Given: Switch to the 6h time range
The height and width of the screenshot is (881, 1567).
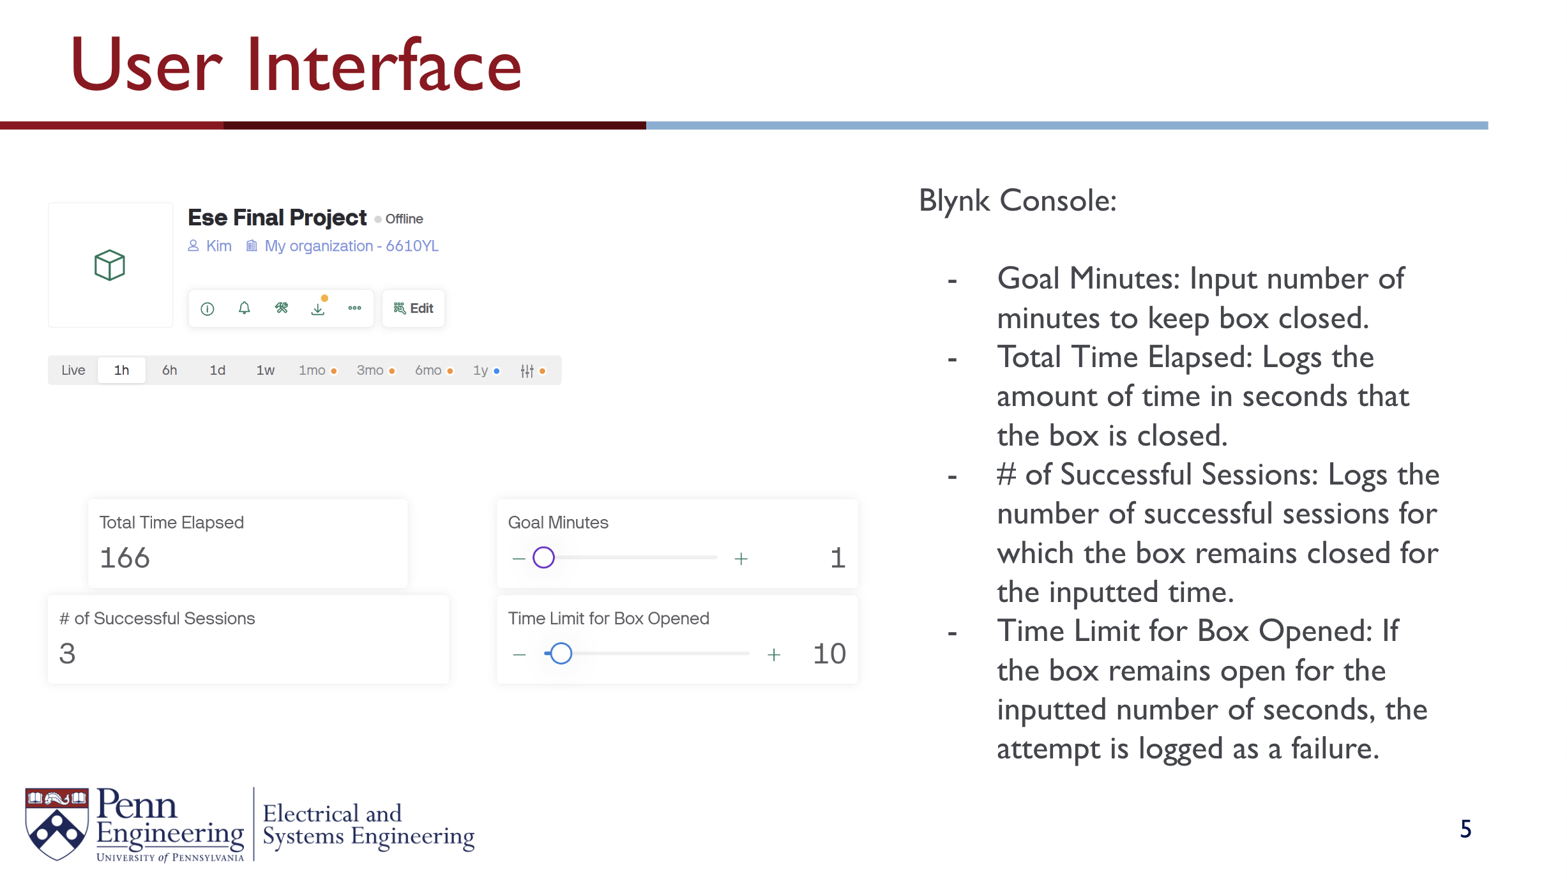Looking at the screenshot, I should point(169,370).
